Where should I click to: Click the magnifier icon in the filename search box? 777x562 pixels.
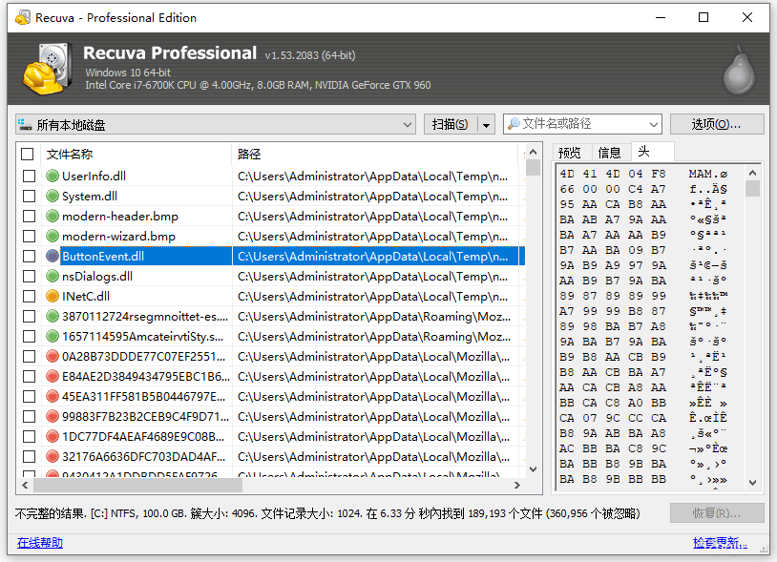[x=514, y=124]
